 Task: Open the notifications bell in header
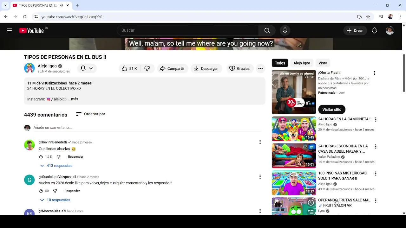(374, 30)
